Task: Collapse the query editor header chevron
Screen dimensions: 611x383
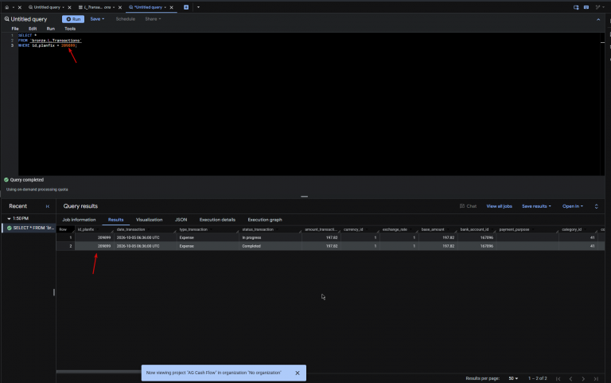Action: pos(598,19)
